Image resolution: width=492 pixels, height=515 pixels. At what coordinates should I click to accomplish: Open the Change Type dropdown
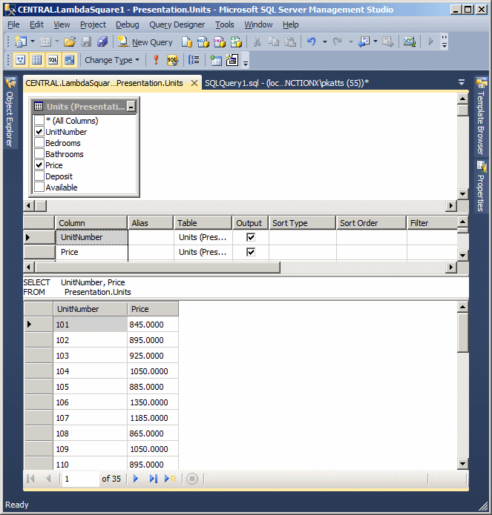(x=112, y=60)
